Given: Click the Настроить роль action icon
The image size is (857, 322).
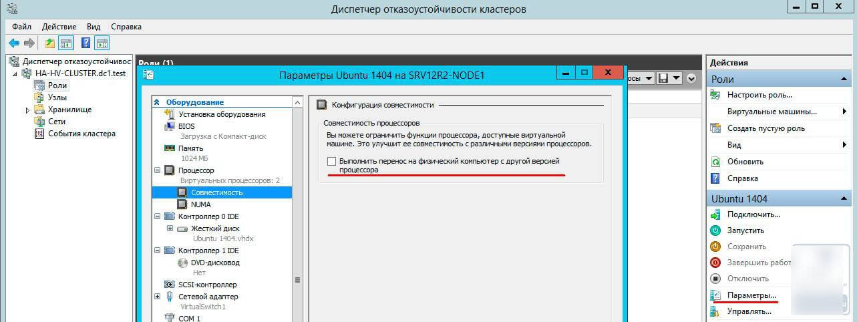Looking at the screenshot, I should pyautogui.click(x=715, y=95).
